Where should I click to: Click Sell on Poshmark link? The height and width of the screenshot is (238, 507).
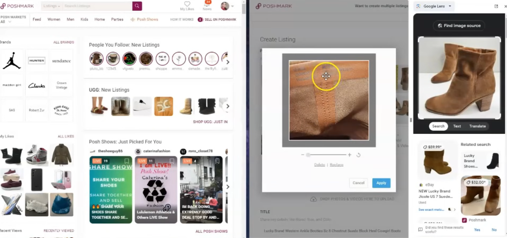(217, 20)
